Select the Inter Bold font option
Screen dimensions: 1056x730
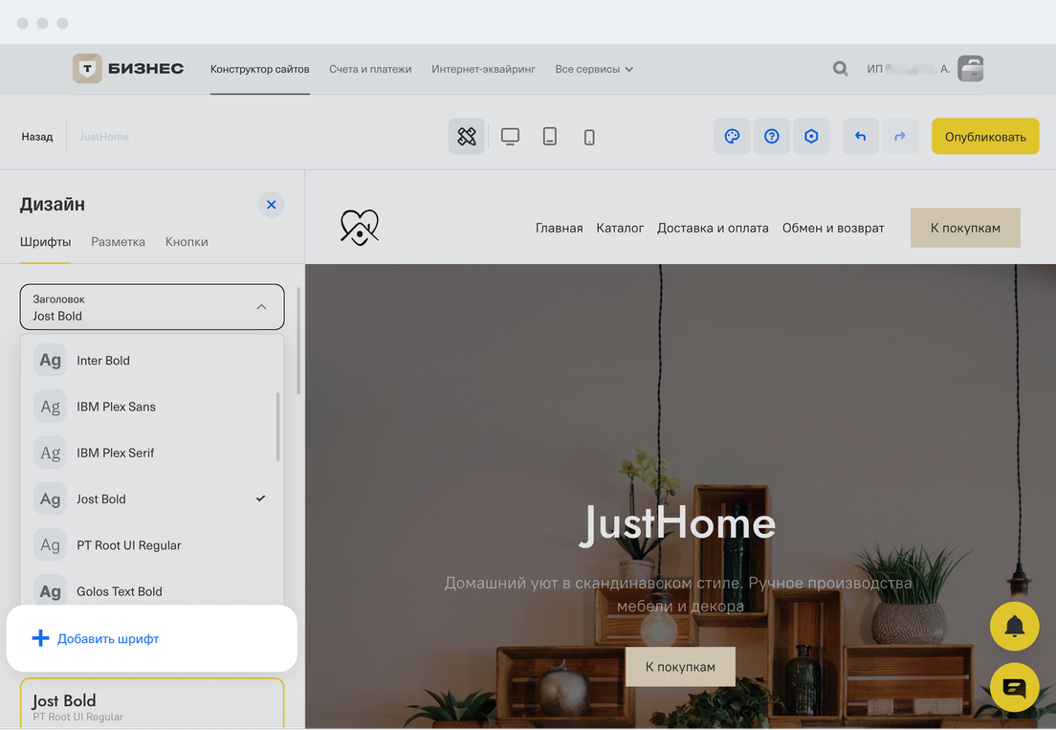click(103, 361)
